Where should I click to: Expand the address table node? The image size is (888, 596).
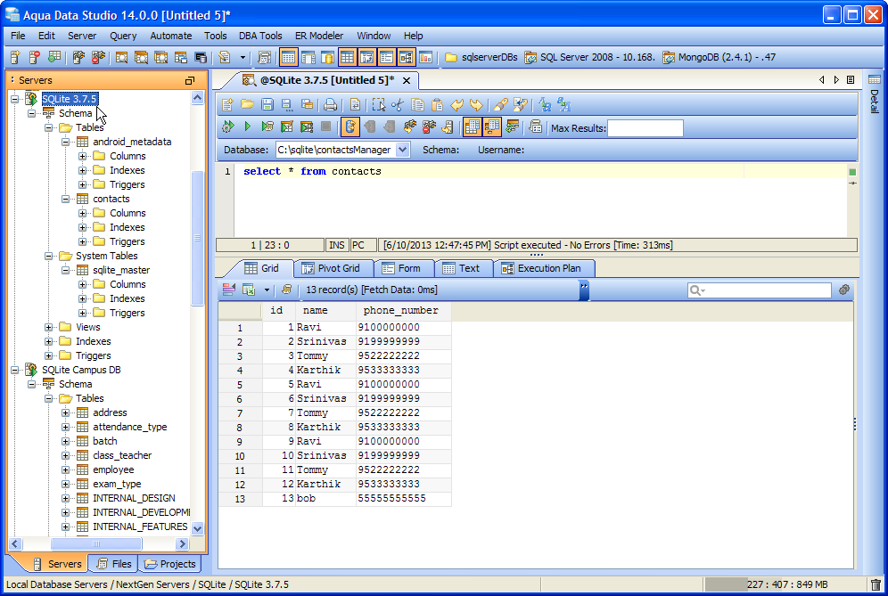click(66, 412)
